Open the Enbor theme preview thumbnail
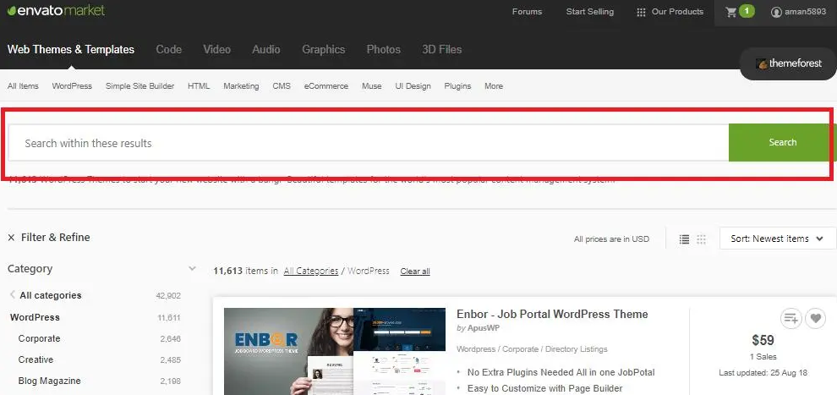The image size is (837, 395). pyautogui.click(x=335, y=351)
